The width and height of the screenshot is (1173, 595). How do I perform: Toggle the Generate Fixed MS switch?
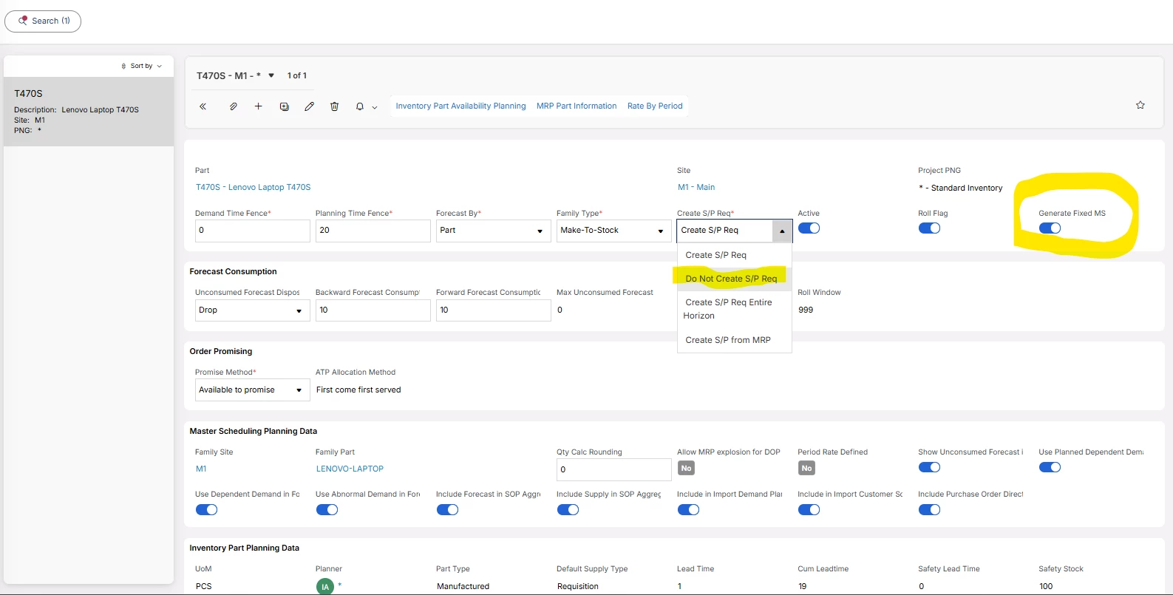click(1050, 228)
